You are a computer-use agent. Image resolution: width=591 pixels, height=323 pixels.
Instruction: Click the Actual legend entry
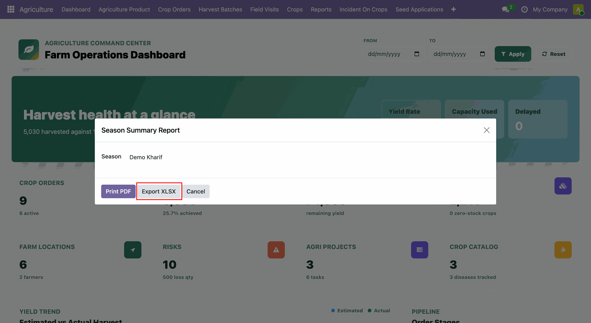coord(379,311)
